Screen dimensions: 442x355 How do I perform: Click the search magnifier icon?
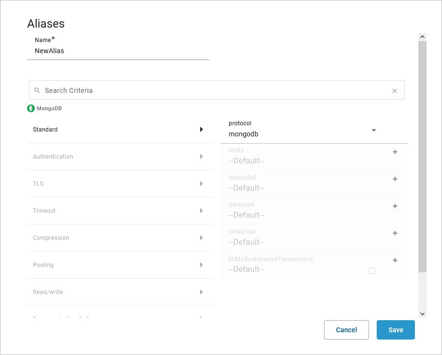pos(37,90)
